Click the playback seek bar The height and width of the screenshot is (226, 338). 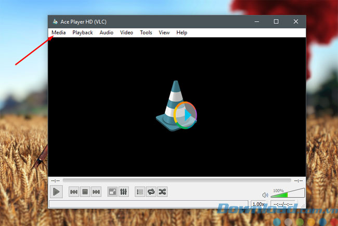[177, 180]
